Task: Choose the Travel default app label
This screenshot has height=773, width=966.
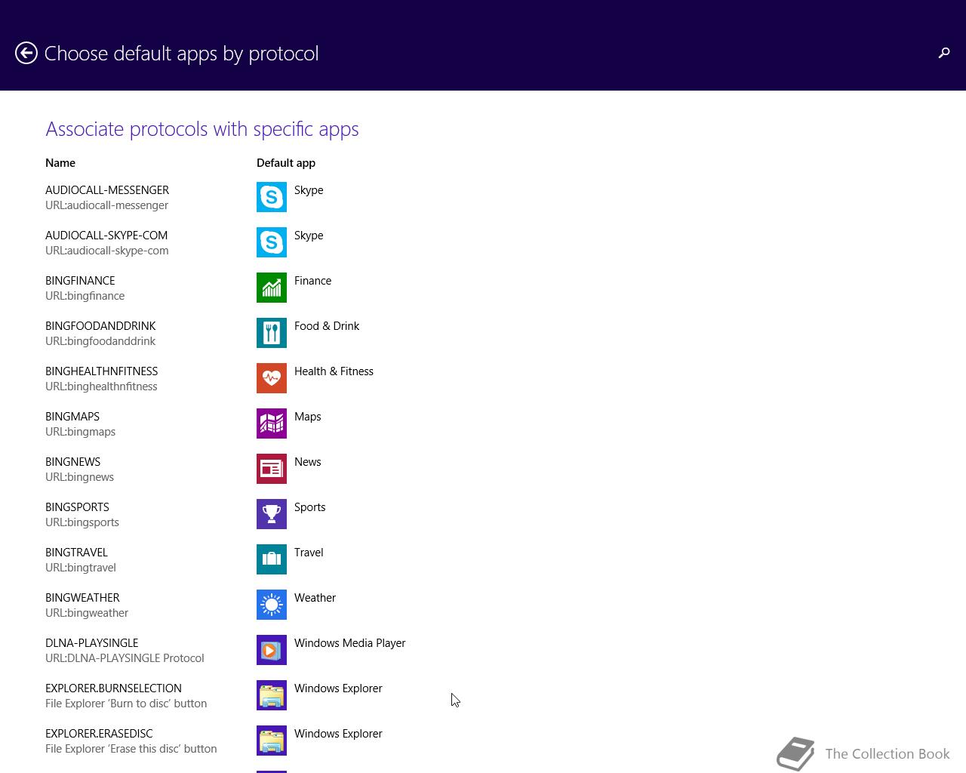Action: tap(309, 553)
